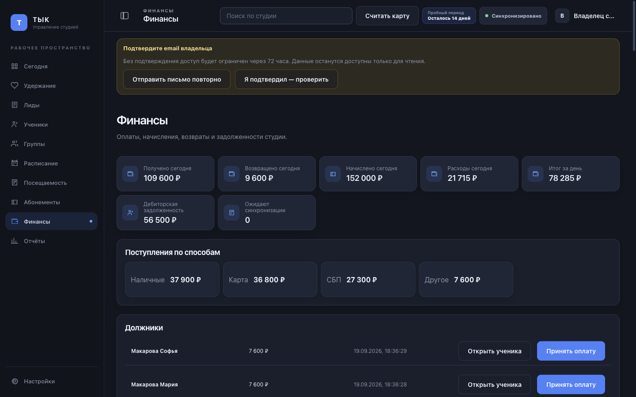This screenshot has width=636, height=397.
Task: Go to Сегодня in the sidebar
Action: pos(51,66)
